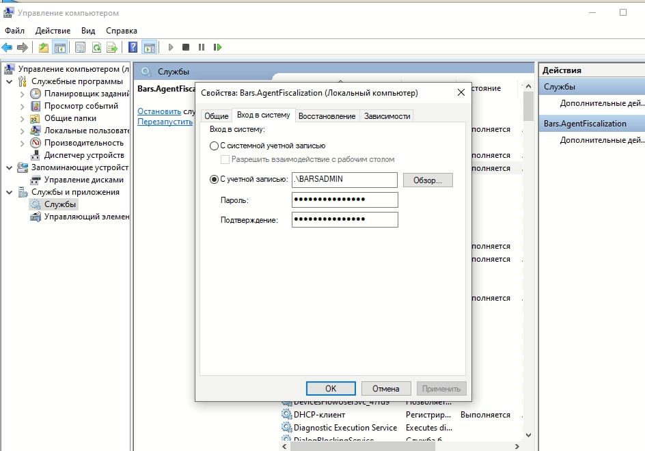Collapse Служебные программы tree node
The image size is (645, 451).
click(x=9, y=81)
